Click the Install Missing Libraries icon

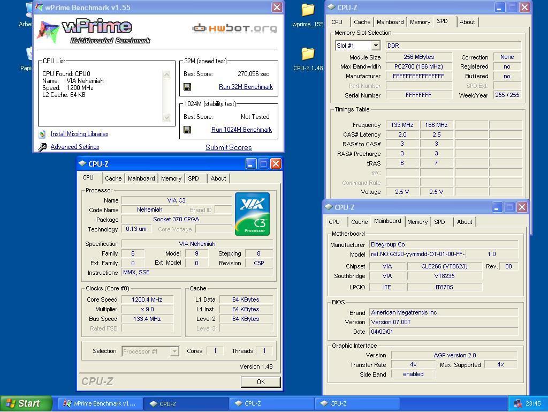42,134
